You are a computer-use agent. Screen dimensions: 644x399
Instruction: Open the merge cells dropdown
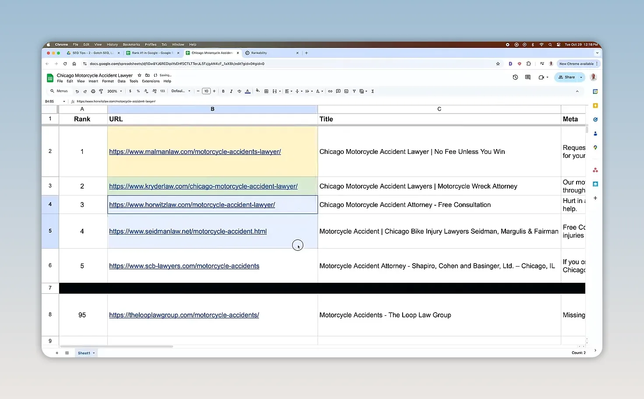(x=276, y=91)
